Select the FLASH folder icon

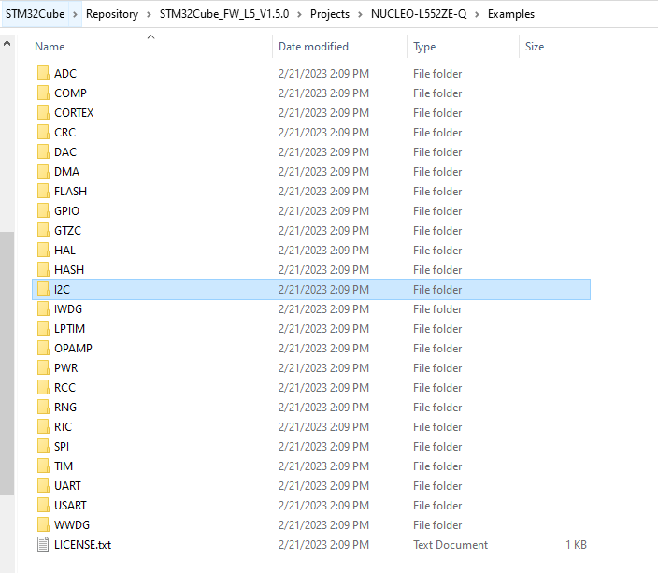[43, 191]
